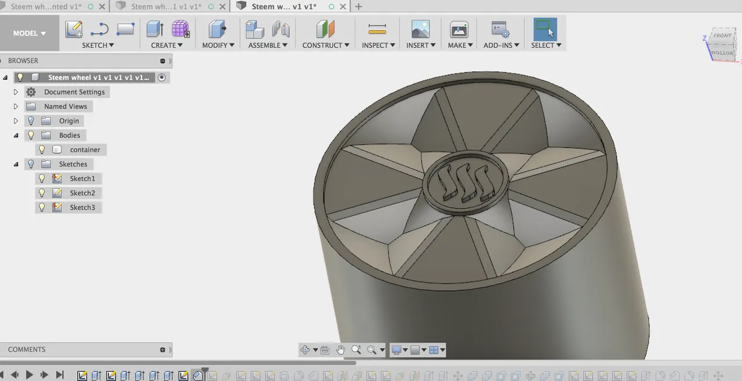Collapse the Sketches folder node
Screen dimensions: 742x381
click(x=16, y=164)
